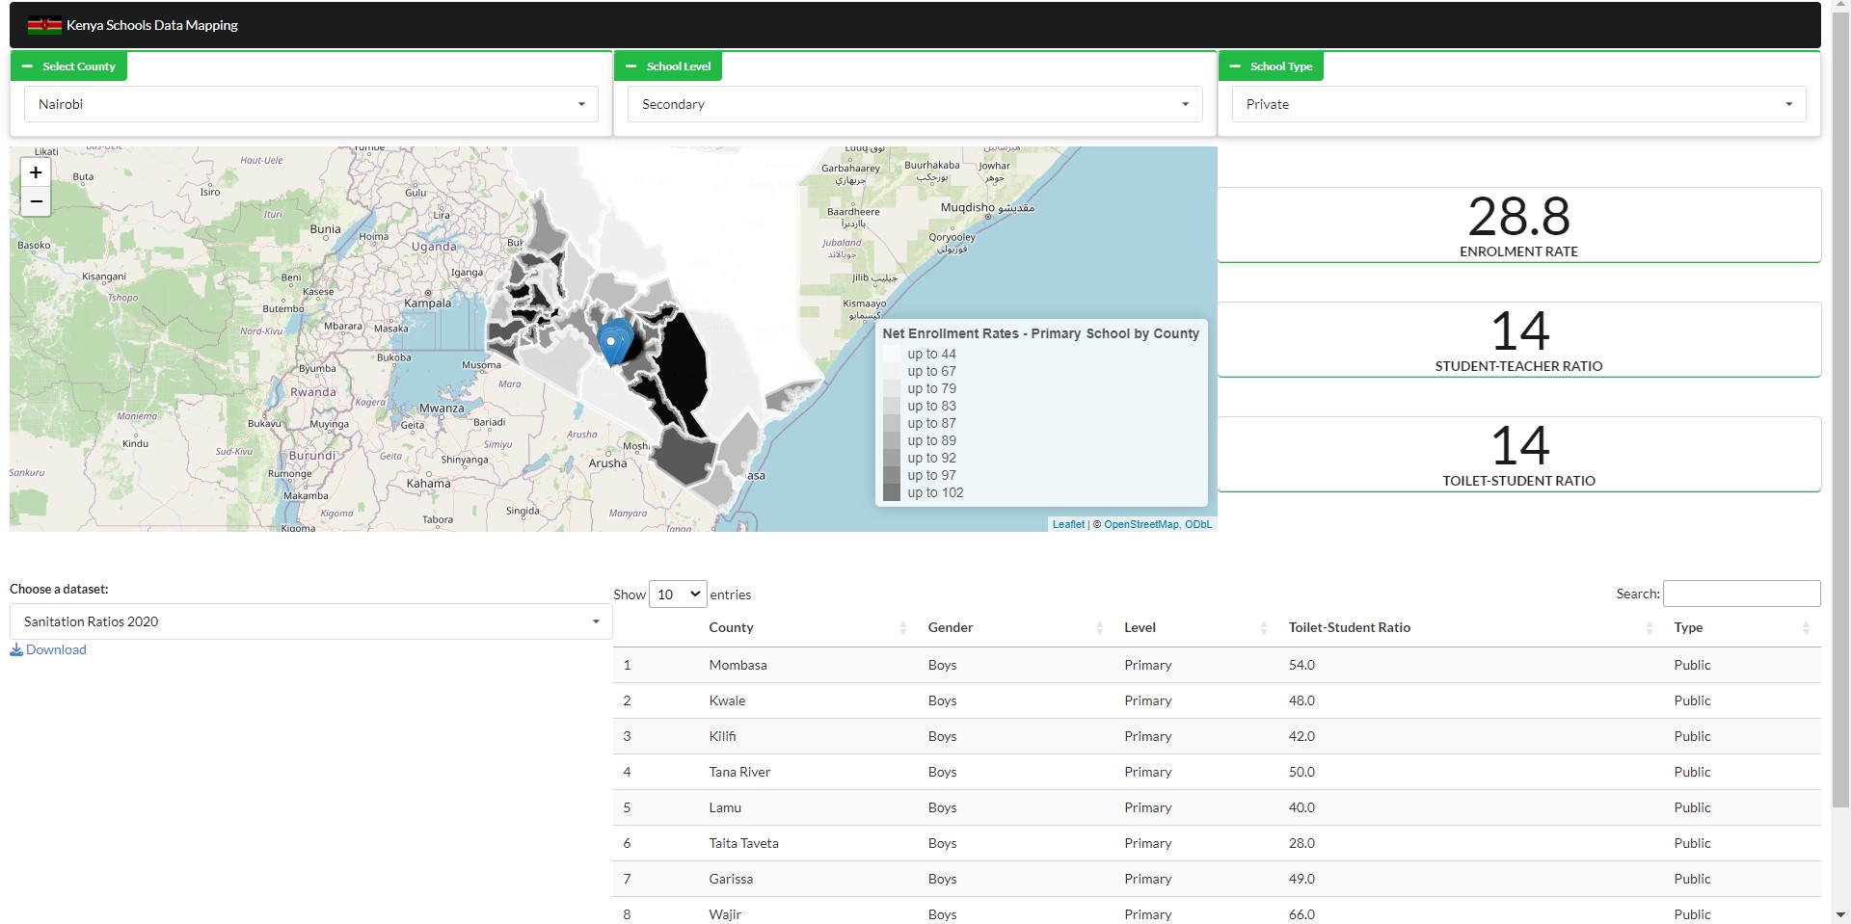The width and height of the screenshot is (1851, 924).
Task: Focus the table Search field
Action: [x=1741, y=594]
